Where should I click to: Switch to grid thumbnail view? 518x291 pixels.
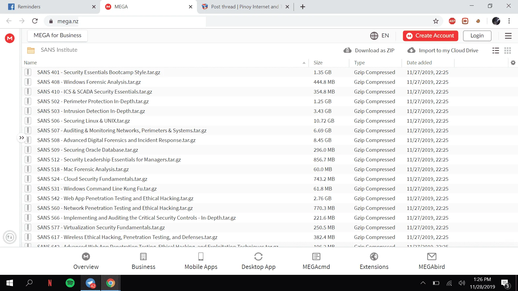pos(507,50)
